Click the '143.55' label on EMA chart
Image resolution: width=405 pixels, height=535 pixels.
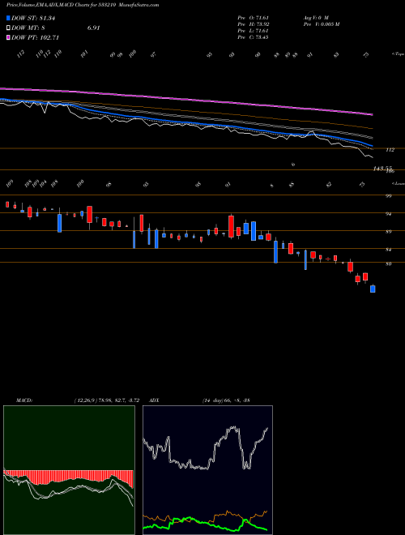tap(382, 169)
